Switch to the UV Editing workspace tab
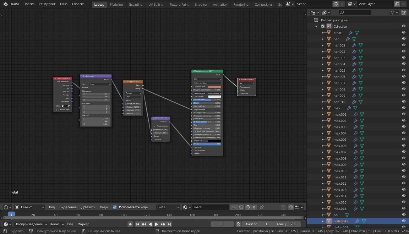 [156, 4]
